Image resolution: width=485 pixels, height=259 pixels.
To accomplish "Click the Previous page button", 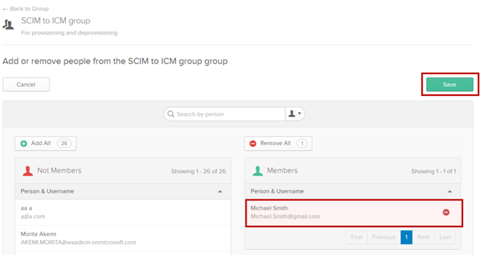I will tap(383, 237).
